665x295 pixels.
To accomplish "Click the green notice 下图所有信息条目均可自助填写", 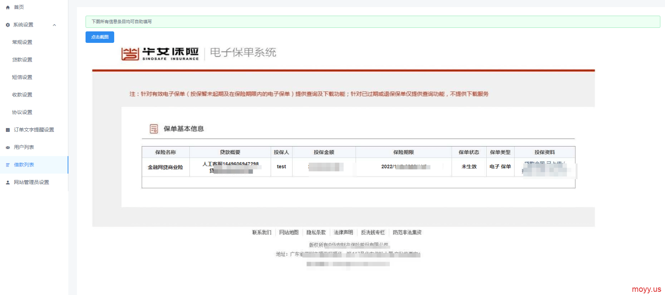I will (373, 21).
